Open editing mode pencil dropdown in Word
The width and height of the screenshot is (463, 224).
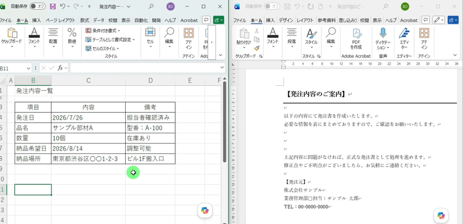click(x=439, y=20)
